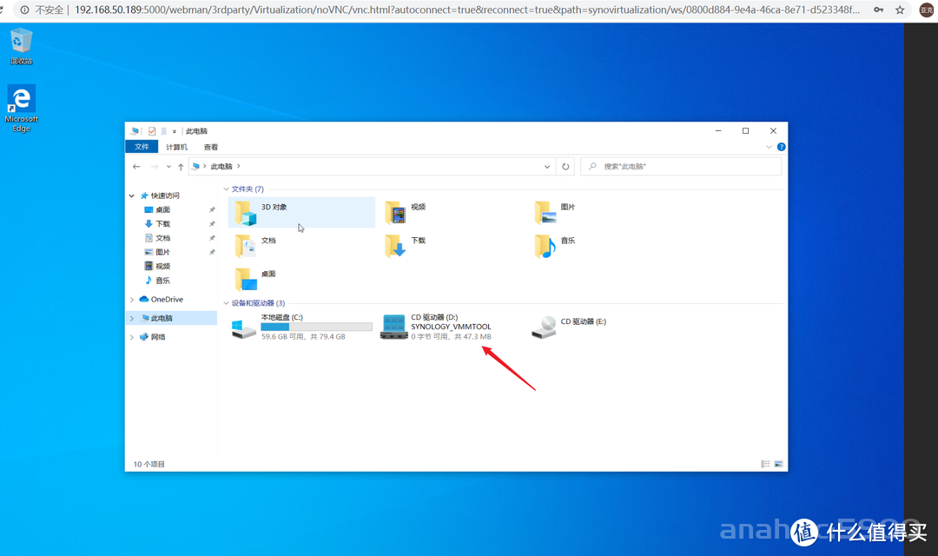Expand 网络 tree node
The image size is (938, 556).
(x=132, y=337)
